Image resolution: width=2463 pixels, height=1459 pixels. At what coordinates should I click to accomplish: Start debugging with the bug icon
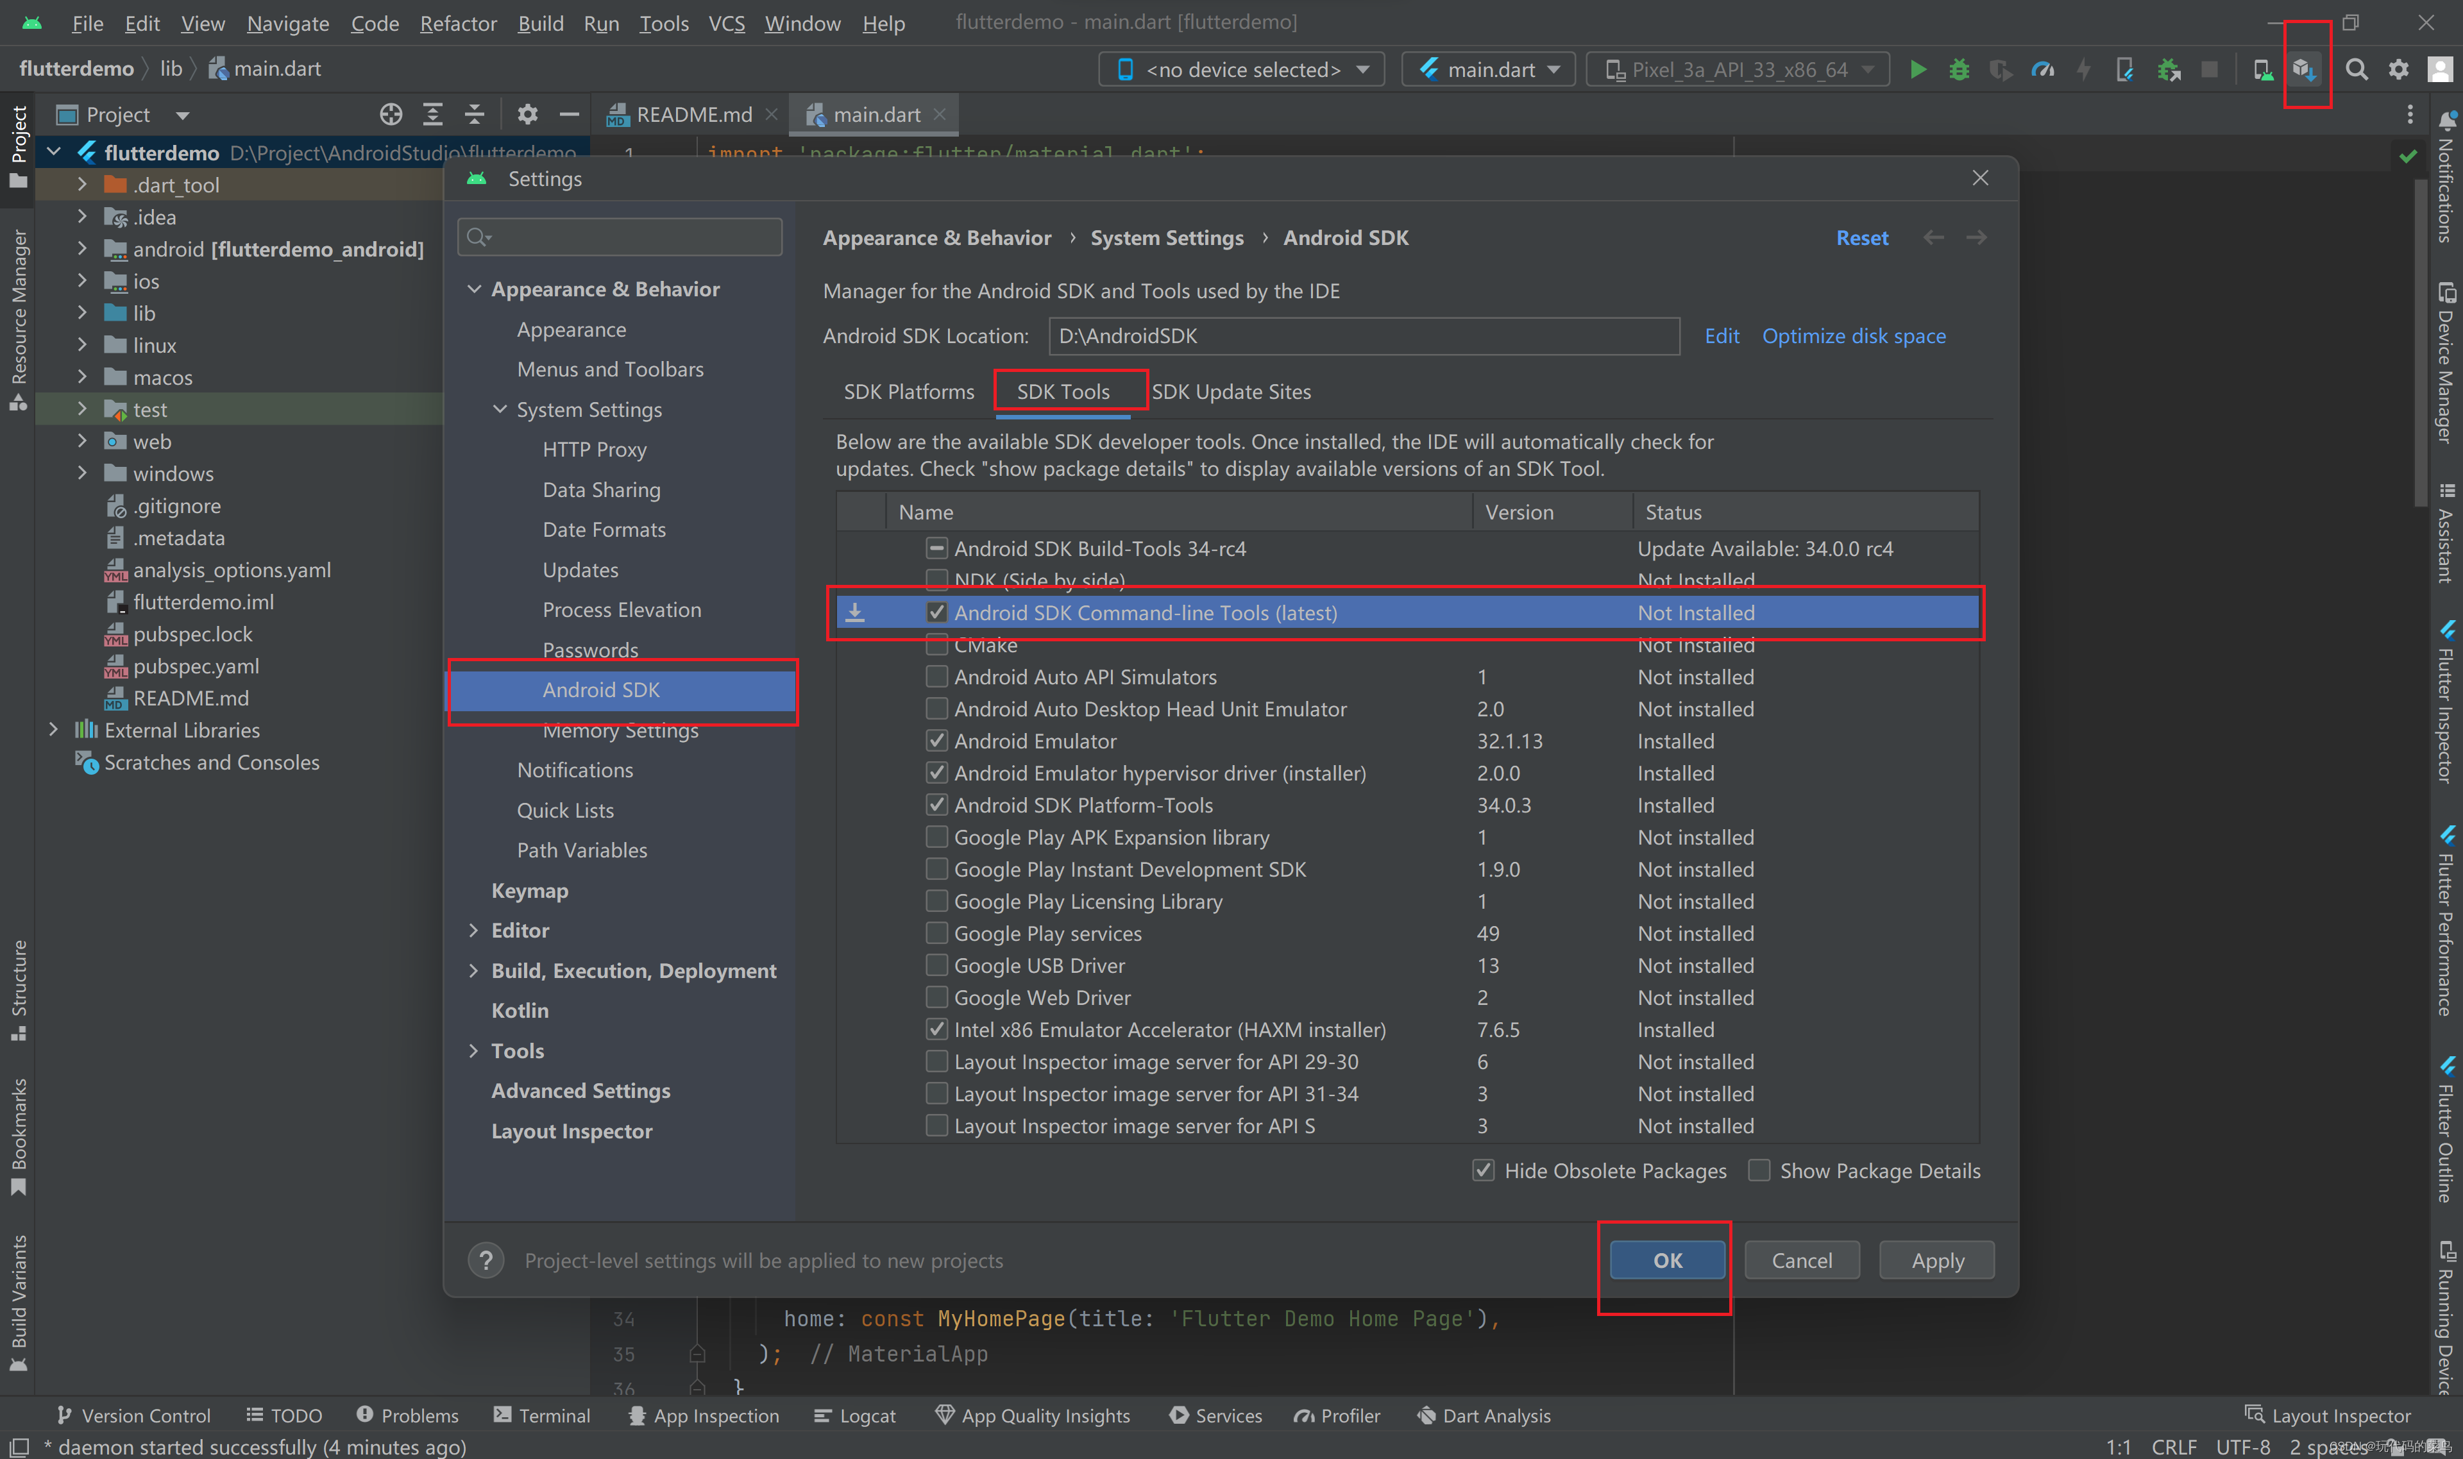coord(1959,69)
